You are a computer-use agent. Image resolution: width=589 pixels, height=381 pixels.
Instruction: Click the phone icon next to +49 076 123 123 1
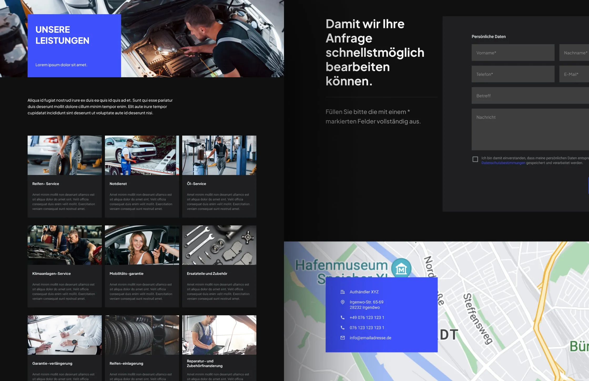click(x=342, y=317)
